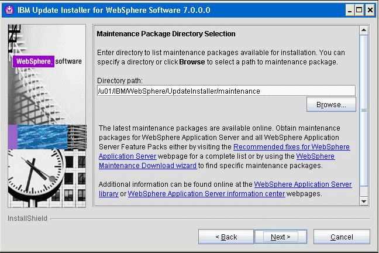
Task: Click inside the Directory path text field
Action: (x=226, y=91)
